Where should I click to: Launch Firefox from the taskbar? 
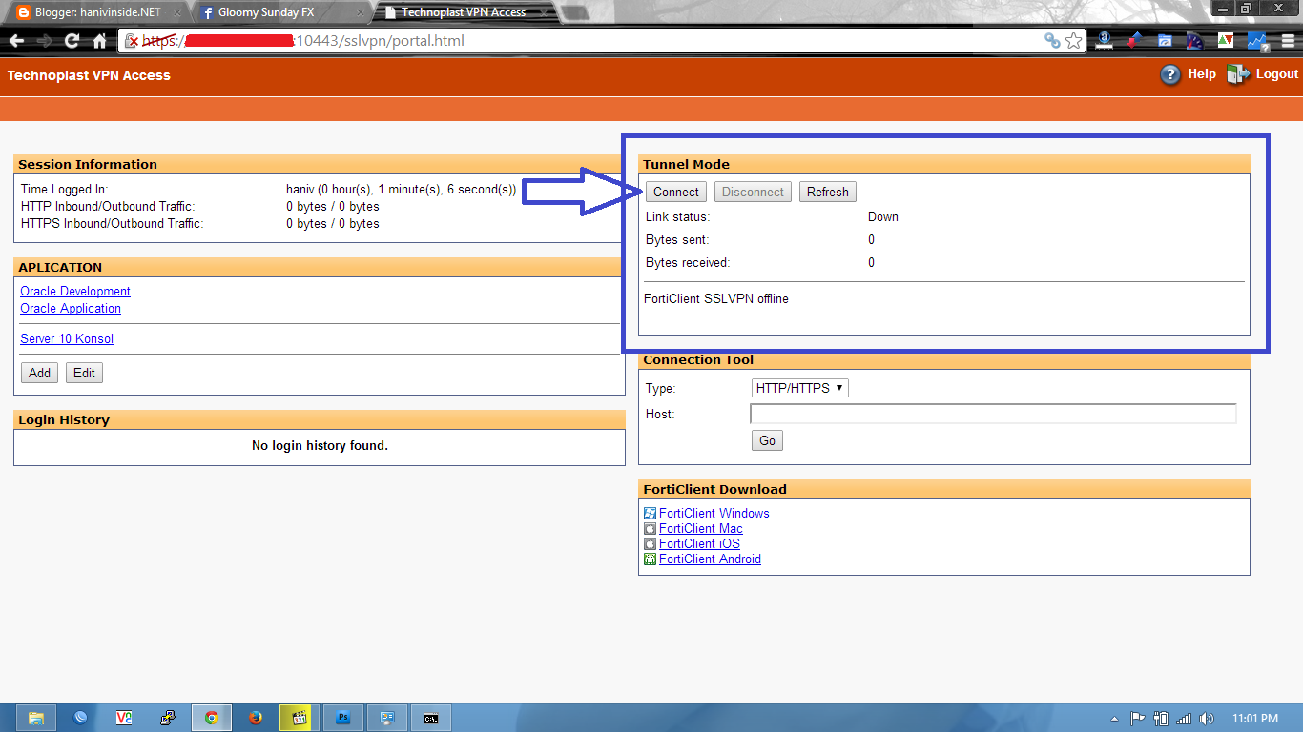click(256, 718)
